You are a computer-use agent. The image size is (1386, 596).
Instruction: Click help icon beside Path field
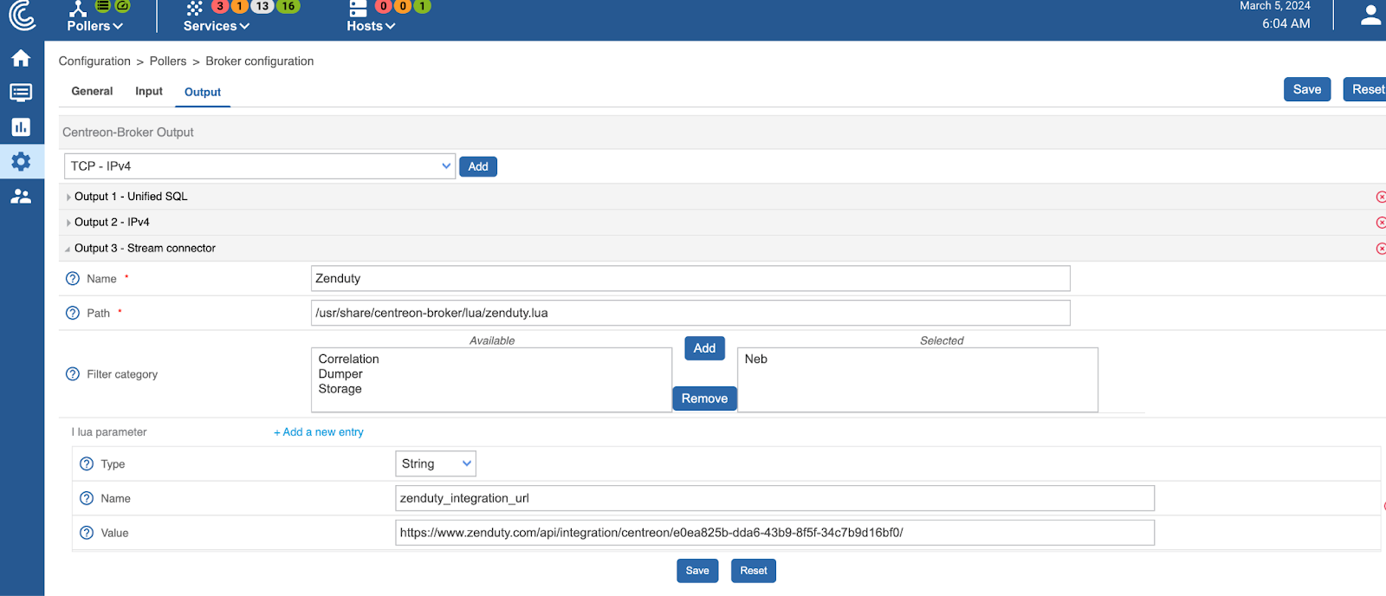(73, 313)
